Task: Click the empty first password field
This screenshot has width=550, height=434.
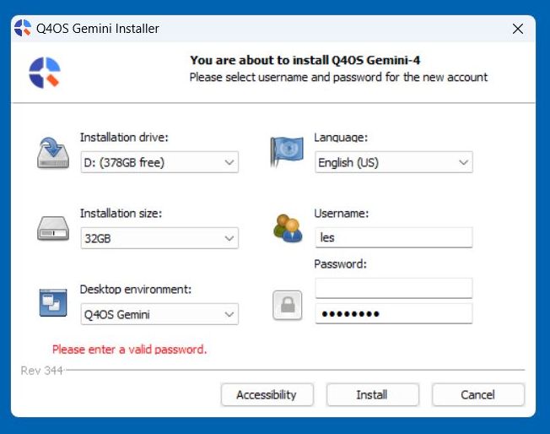Action: [x=394, y=288]
